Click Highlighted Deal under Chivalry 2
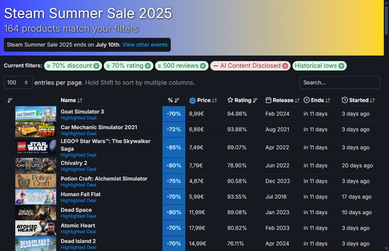389x251 pixels. coord(79,169)
